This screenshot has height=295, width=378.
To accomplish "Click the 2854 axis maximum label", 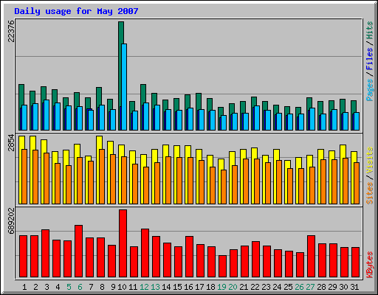I will [11, 142].
